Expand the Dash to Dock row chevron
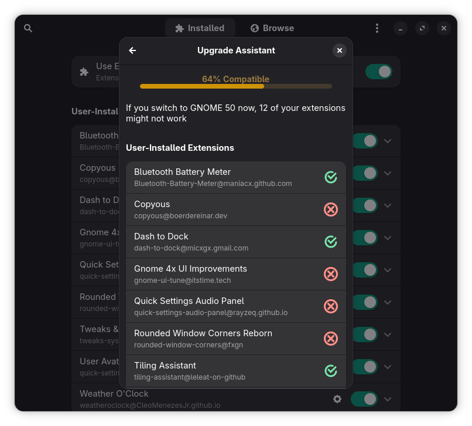The width and height of the screenshot is (472, 426). click(x=388, y=205)
